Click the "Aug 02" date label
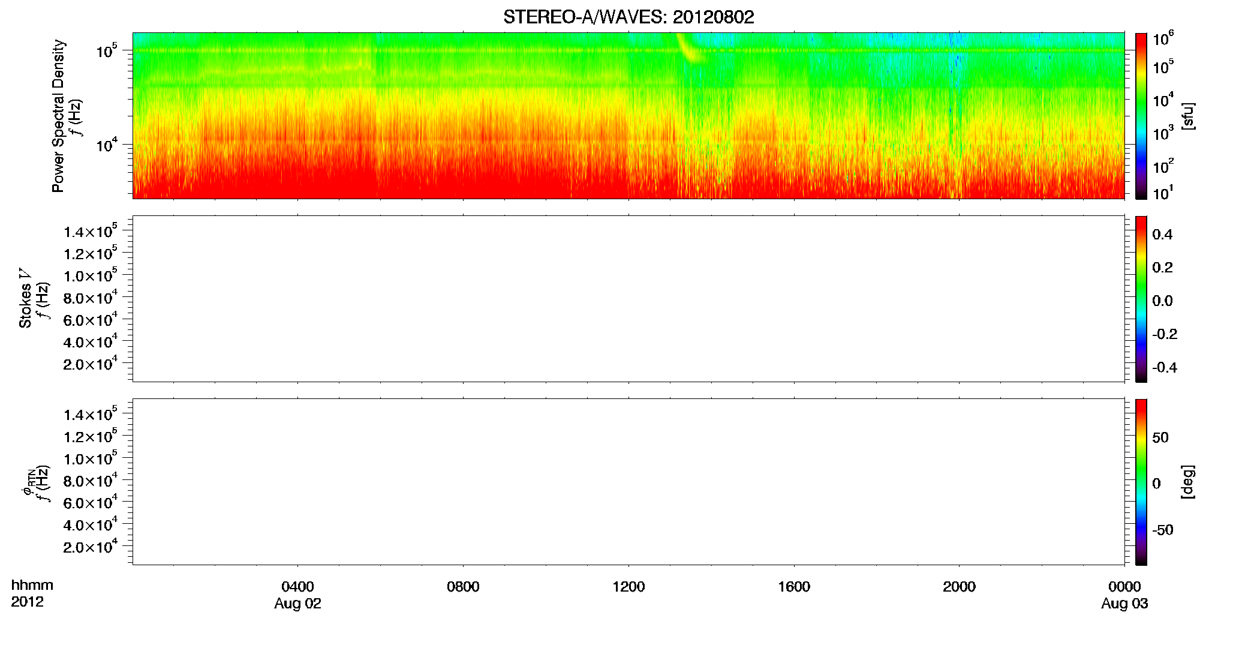Image resolution: width=1257 pixels, height=648 pixels. pos(297,604)
